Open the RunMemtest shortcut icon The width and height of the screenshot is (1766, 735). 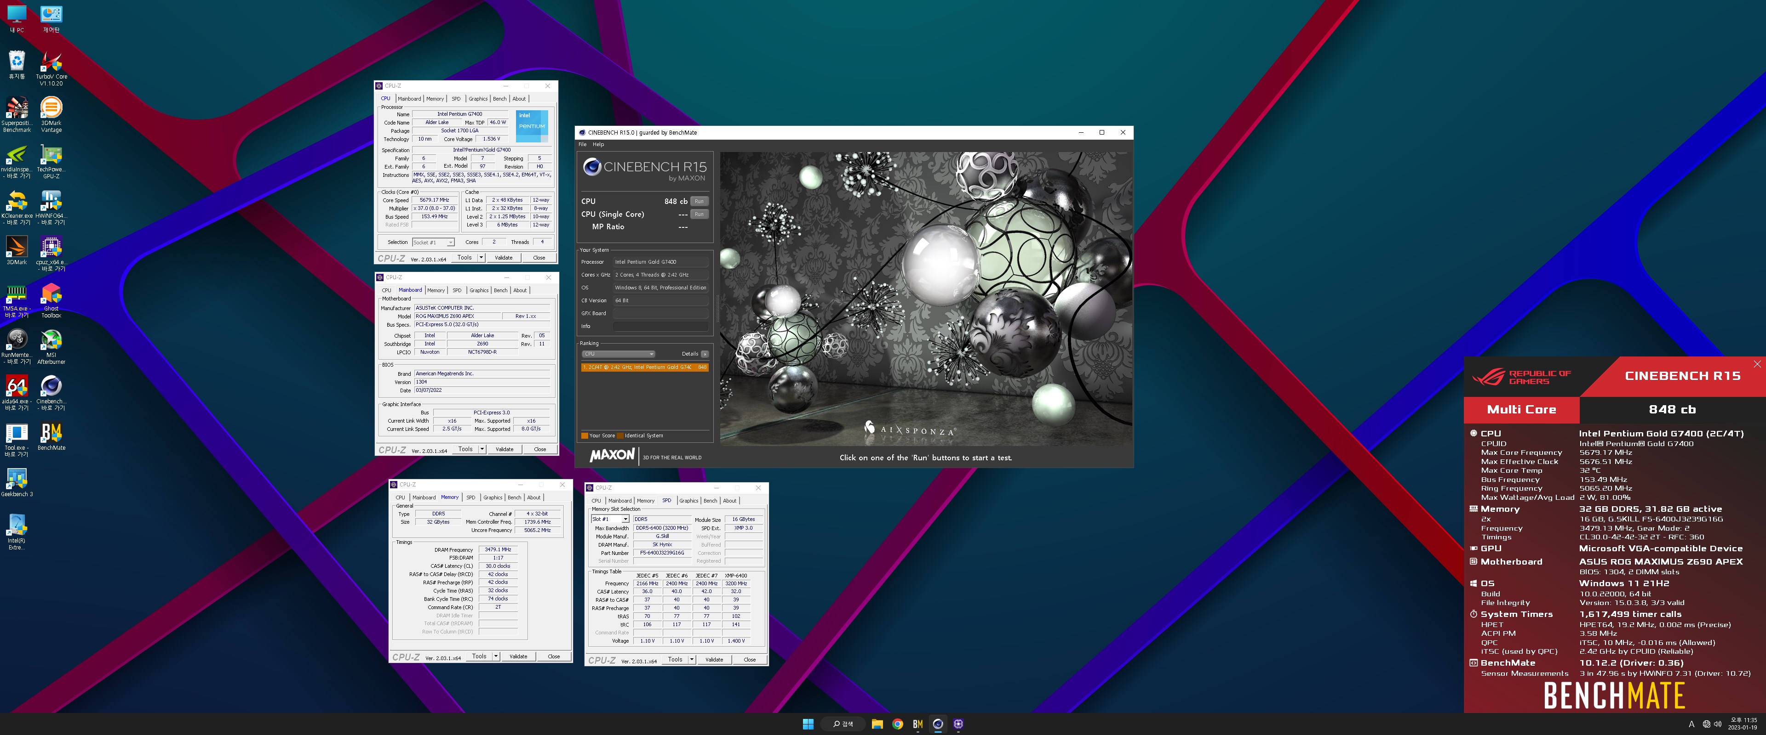[17, 347]
